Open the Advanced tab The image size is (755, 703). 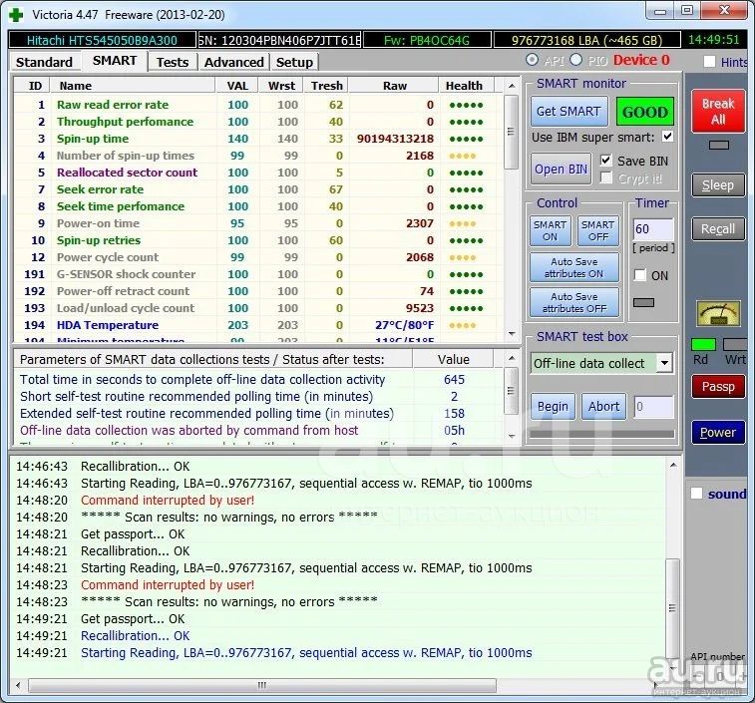233,62
